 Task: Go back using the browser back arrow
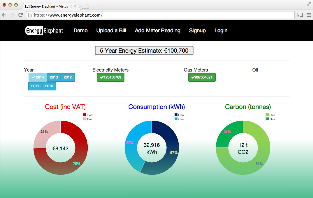[4, 15]
